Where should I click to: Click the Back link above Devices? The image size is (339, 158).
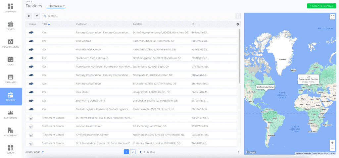click(29, 1)
